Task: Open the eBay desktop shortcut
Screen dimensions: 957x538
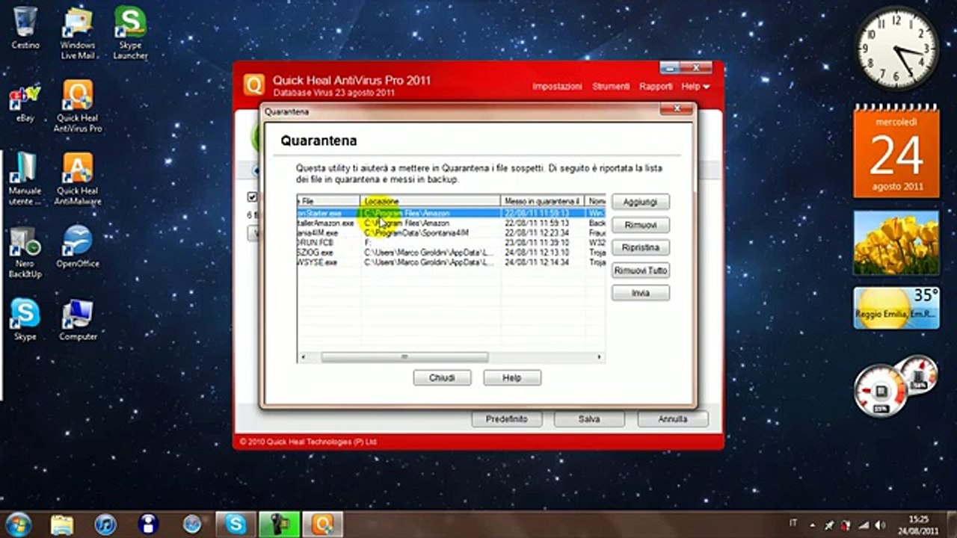Action: (x=25, y=104)
